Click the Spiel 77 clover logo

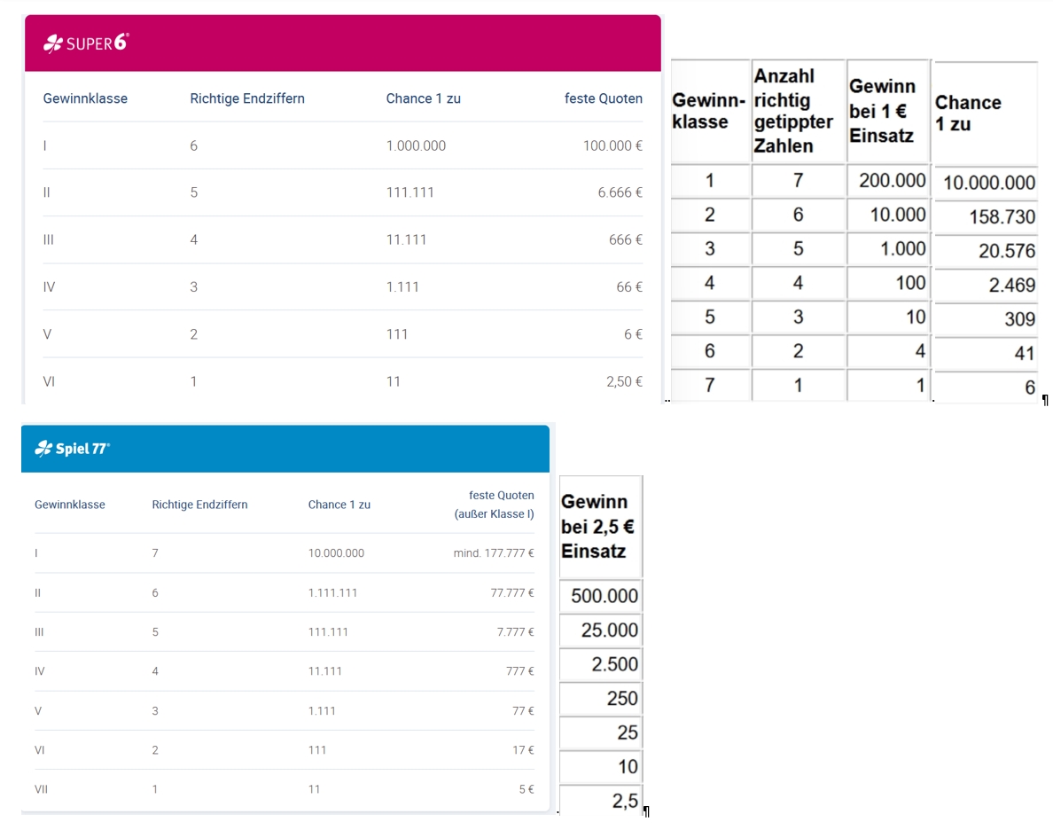73,449
